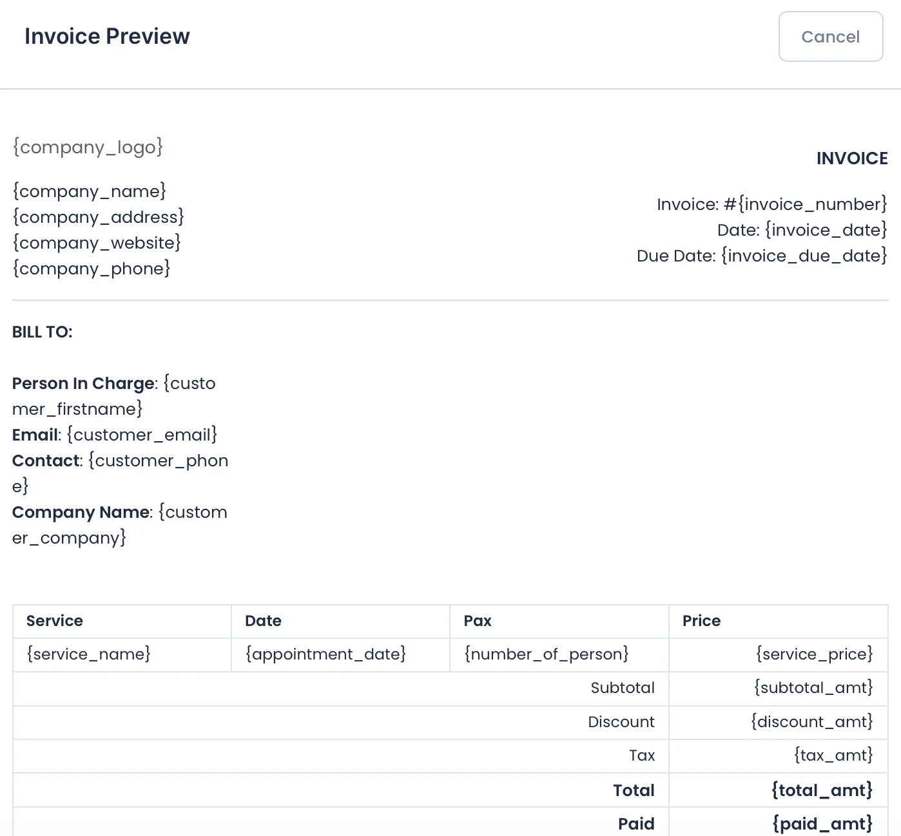Click the INVOICE title text

(x=851, y=158)
